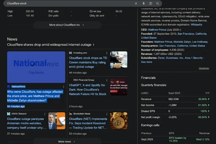Follow the Matthew Prince CEO link
Image resolution: width=216 pixels, height=144 pixels.
click(x=157, y=30)
